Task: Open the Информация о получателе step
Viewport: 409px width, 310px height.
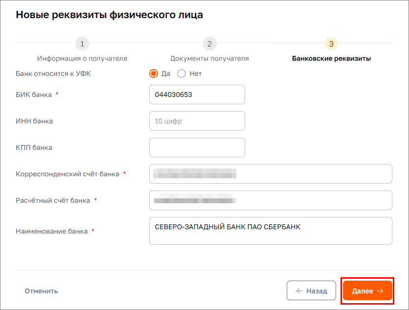Action: click(x=82, y=58)
